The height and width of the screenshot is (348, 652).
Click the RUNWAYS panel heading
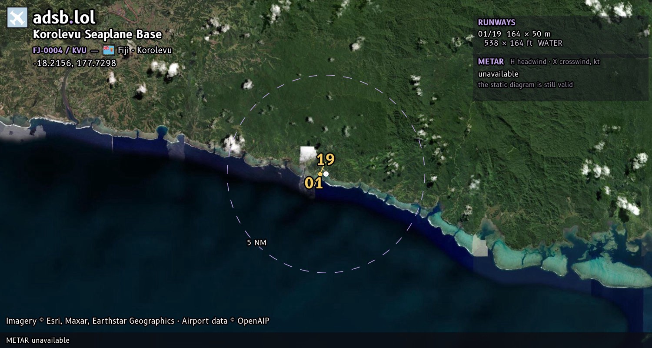click(x=497, y=23)
